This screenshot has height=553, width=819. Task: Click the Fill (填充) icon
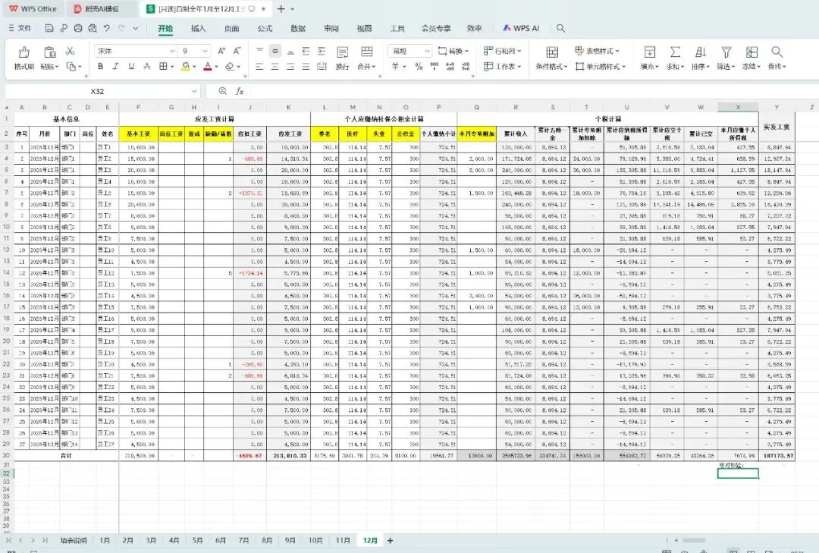[x=650, y=52]
